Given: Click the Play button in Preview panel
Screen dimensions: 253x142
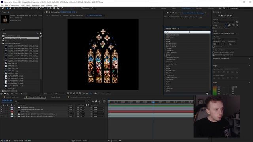Looking at the screenshot, I should tap(225, 16).
